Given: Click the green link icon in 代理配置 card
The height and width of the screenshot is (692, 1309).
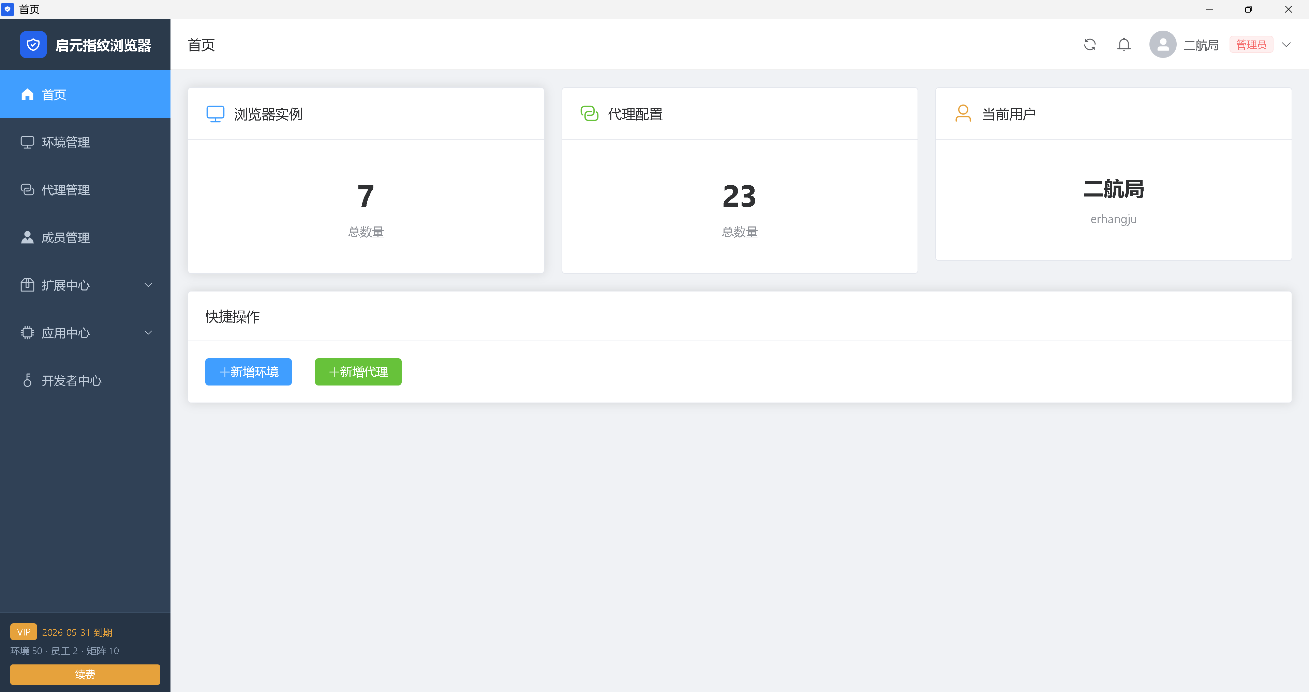Looking at the screenshot, I should click(590, 114).
